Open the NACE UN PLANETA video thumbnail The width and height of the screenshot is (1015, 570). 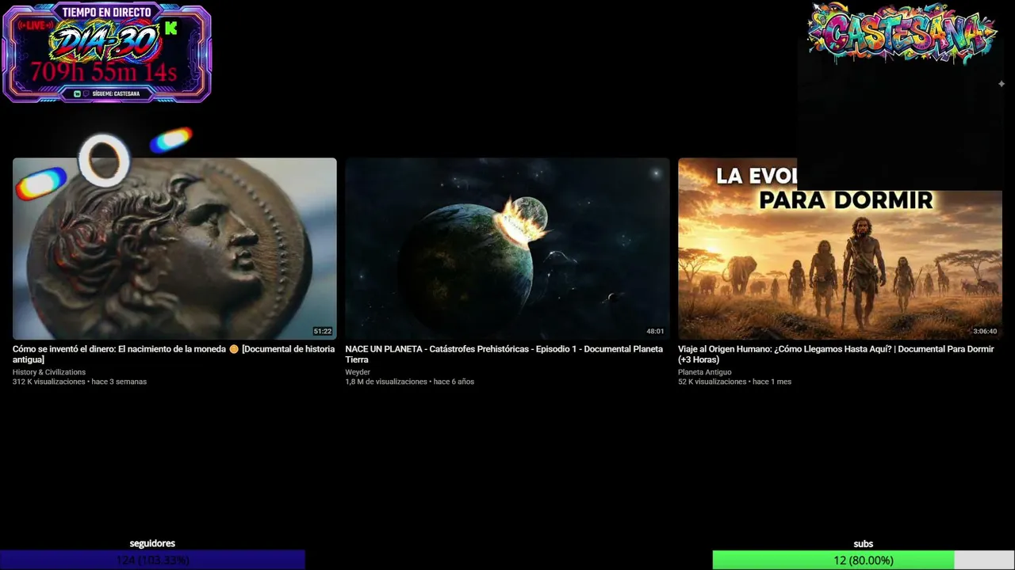[x=507, y=249]
